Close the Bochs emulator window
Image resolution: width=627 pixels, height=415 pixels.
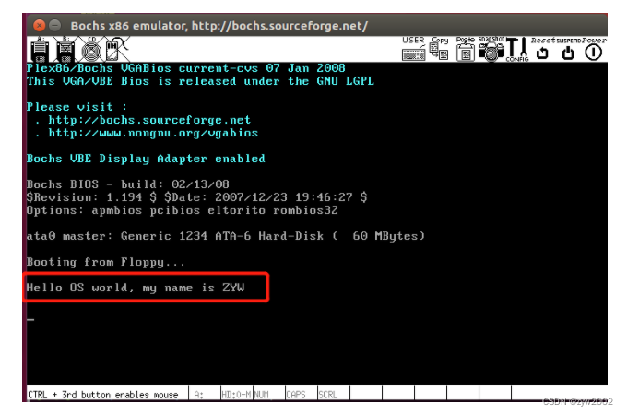39,26
